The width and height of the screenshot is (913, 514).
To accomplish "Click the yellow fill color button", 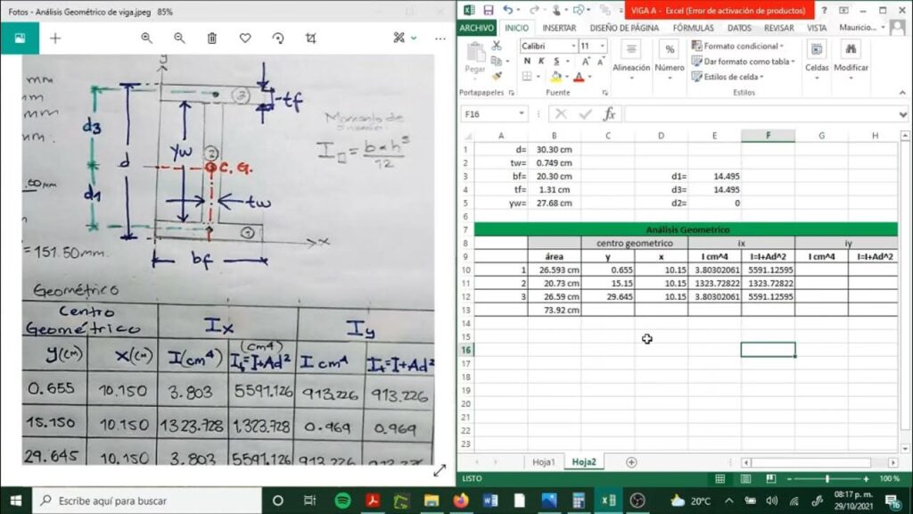I will 555,78.
